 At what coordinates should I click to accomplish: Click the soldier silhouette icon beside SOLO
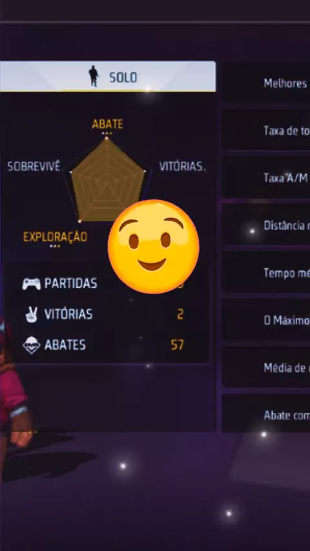[x=93, y=76]
